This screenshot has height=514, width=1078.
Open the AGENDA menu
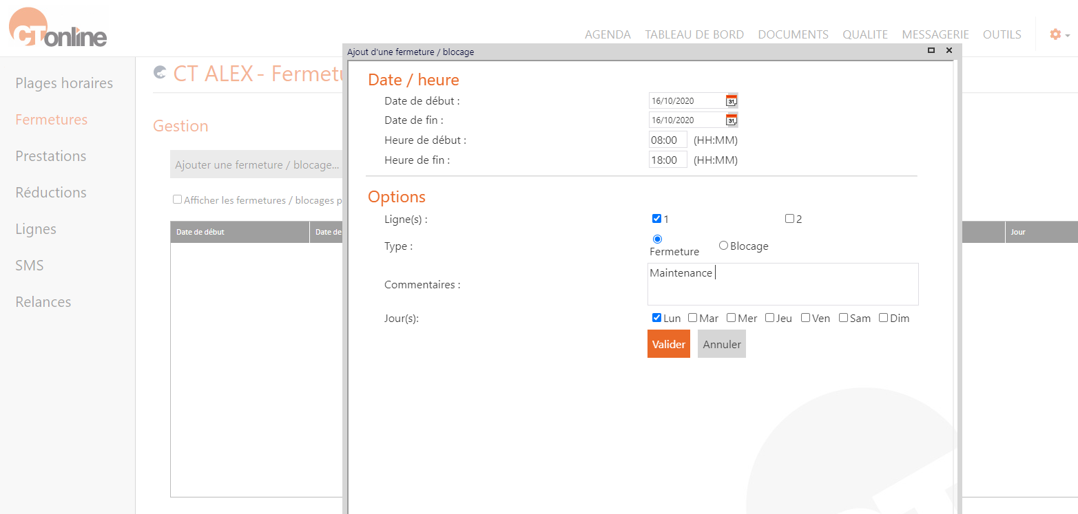click(x=608, y=34)
